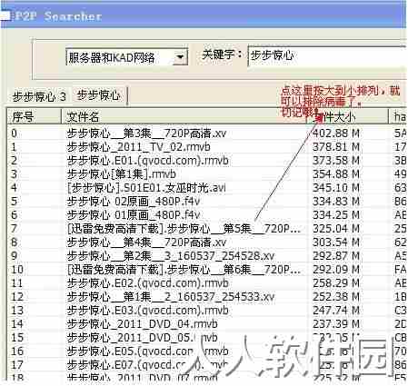Select the 步步惊心.E07.(qvocd.com) file in row 17
The height and width of the screenshot is (386, 408).
tap(147, 365)
